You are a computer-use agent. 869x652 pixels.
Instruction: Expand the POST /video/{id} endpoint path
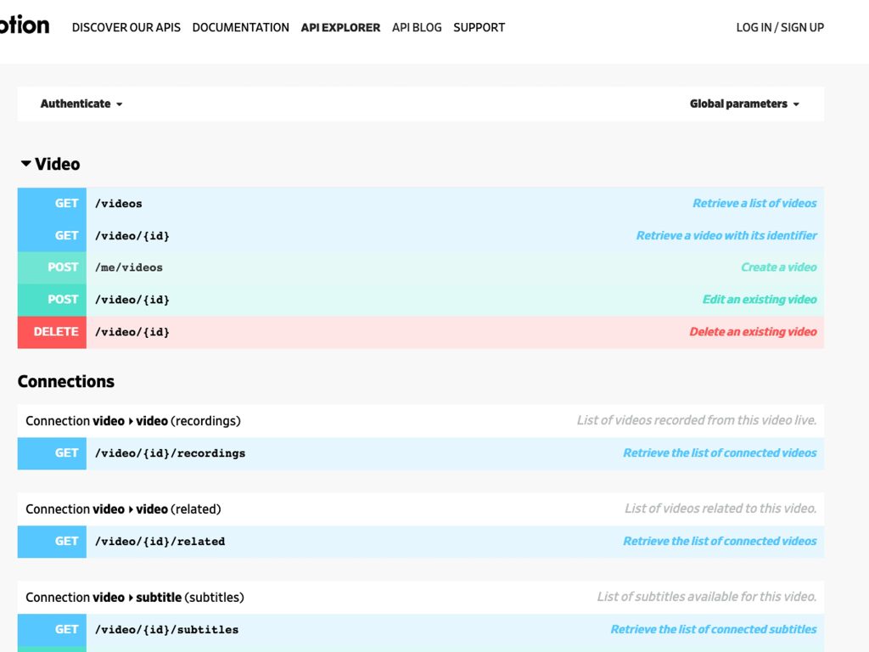click(132, 300)
